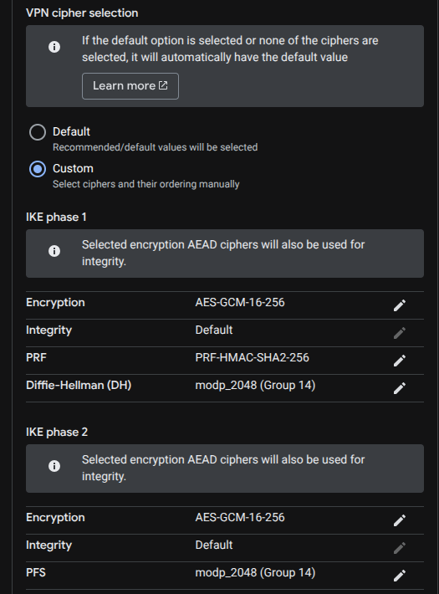Click the PFS row label
439x594 pixels.
(36, 572)
